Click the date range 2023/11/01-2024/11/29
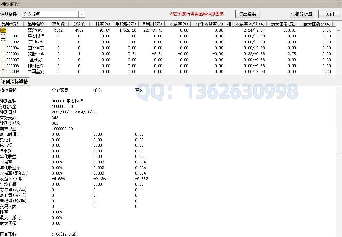Viewport: 342px width, 237px height. coord(74,112)
